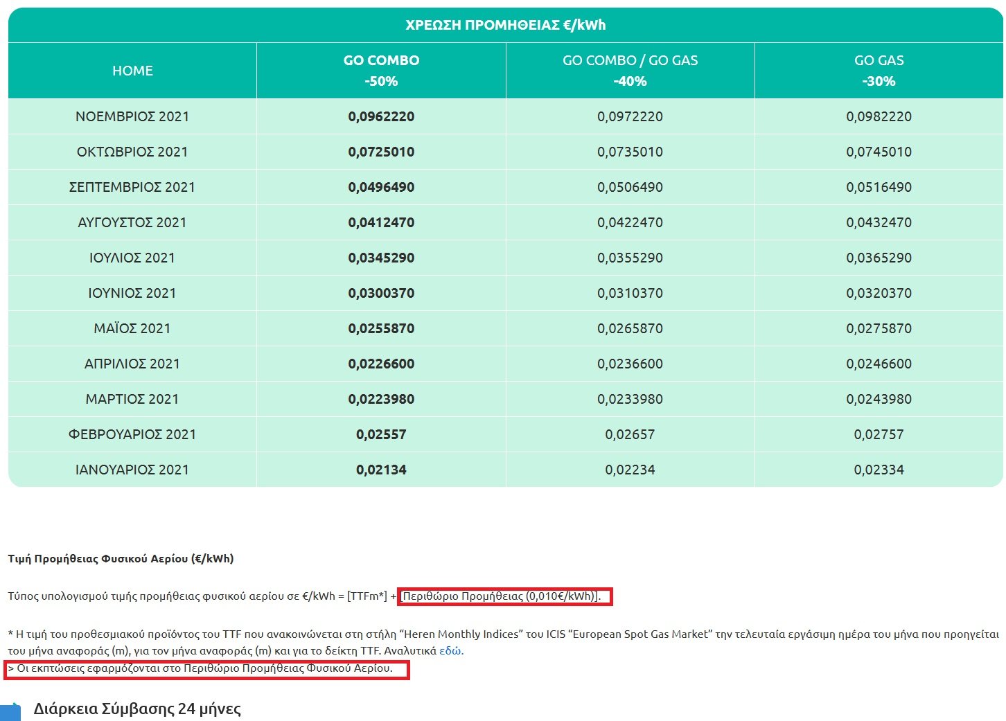The image size is (1006, 721).
Task: Click the GO COMBO -50% column header
Action: [x=381, y=71]
